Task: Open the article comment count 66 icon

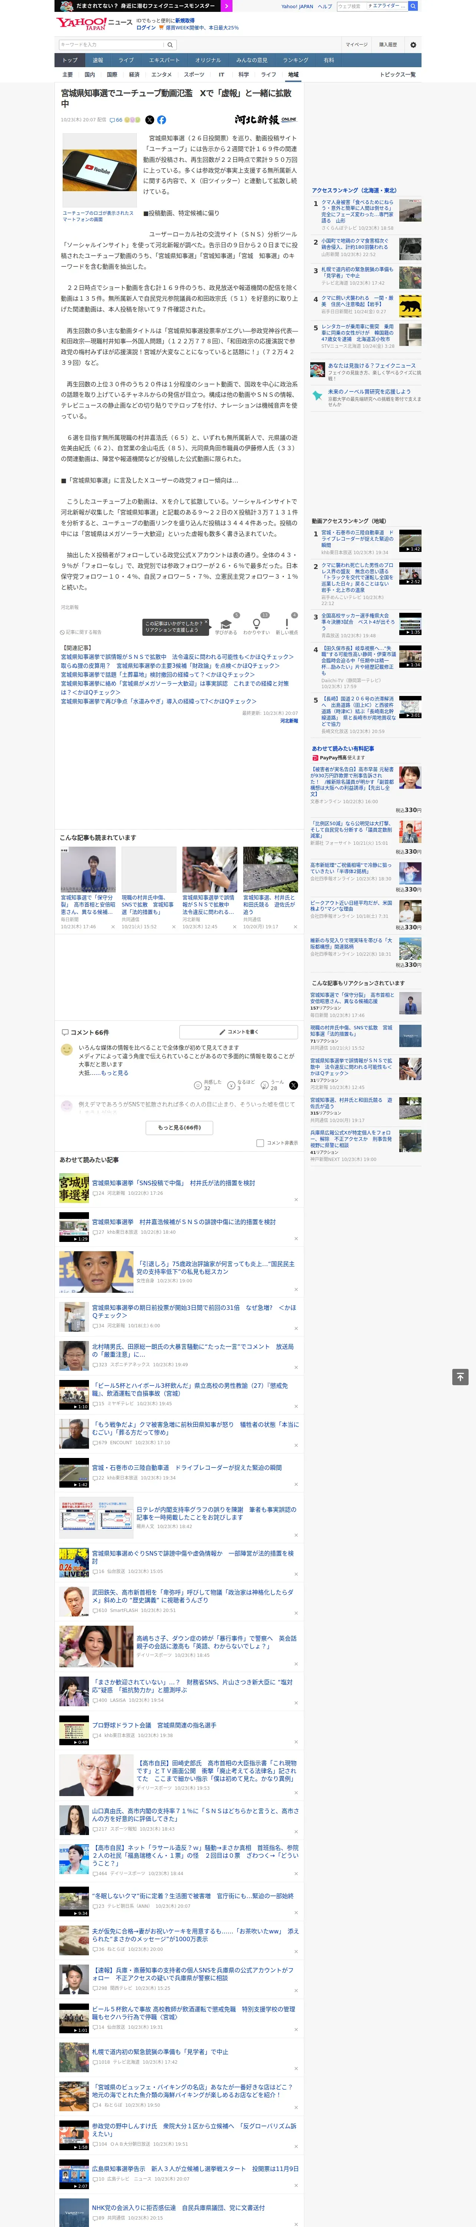Action: pos(116,120)
